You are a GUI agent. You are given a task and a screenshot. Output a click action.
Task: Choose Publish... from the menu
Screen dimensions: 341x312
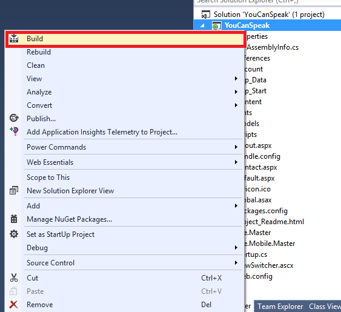tap(124, 119)
